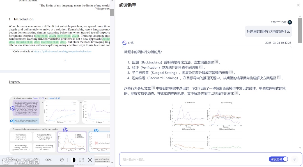Click the Meta logo above the Llama chart
303x167 pixels.
[96, 130]
